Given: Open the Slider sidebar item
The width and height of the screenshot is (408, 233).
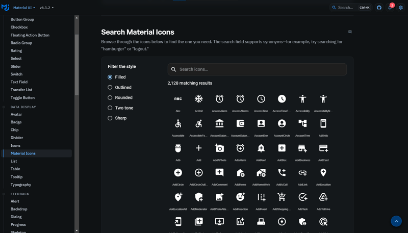Looking at the screenshot, I should pyautogui.click(x=16, y=67).
